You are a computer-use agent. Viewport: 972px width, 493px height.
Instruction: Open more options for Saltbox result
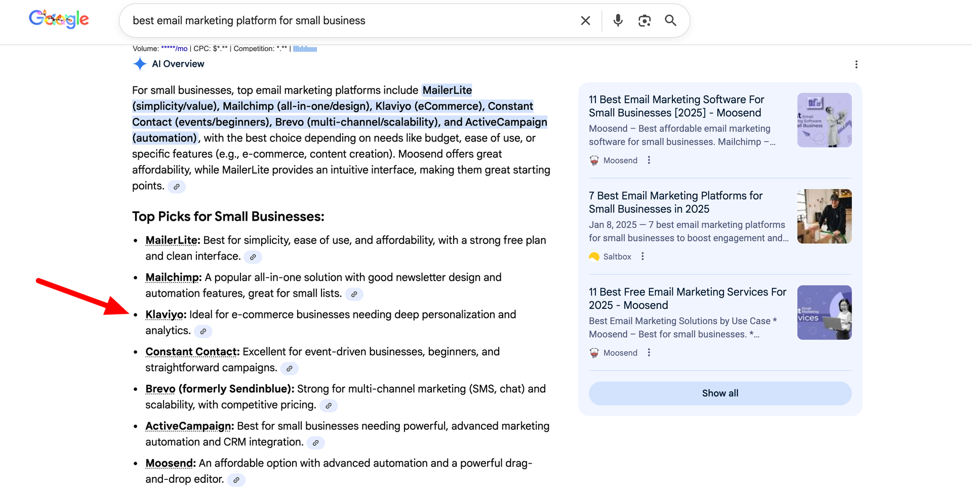point(642,257)
